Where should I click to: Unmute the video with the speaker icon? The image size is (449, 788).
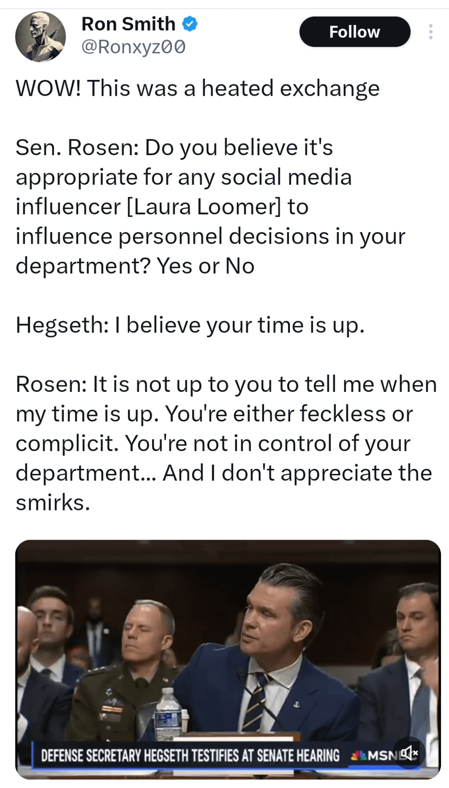point(409,753)
